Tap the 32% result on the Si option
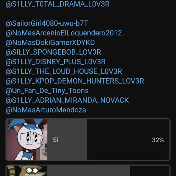This screenshot has width=176, height=176. (x=158, y=140)
